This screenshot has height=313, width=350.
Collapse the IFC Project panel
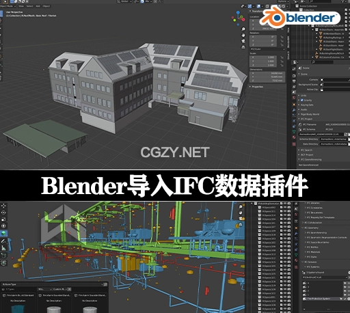306,119
